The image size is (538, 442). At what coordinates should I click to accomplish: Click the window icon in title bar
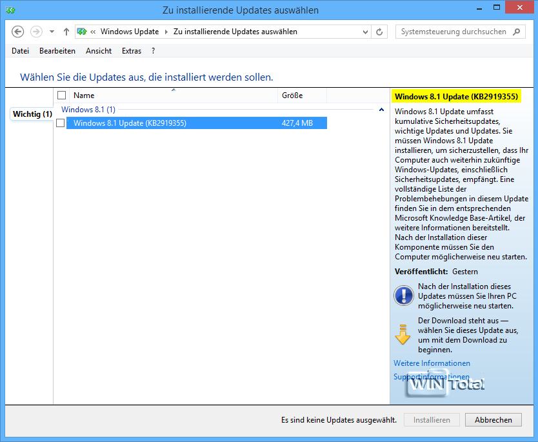pyautogui.click(x=10, y=10)
